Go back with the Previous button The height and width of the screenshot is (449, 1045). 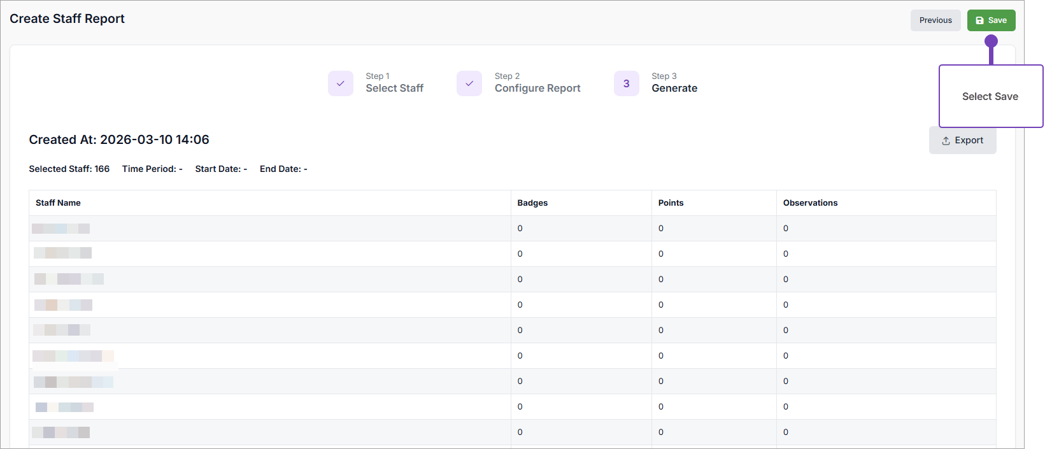[935, 20]
